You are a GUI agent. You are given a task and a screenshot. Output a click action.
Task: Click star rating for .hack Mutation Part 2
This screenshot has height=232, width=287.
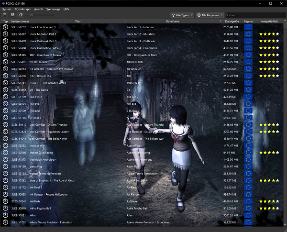click(x=269, y=34)
